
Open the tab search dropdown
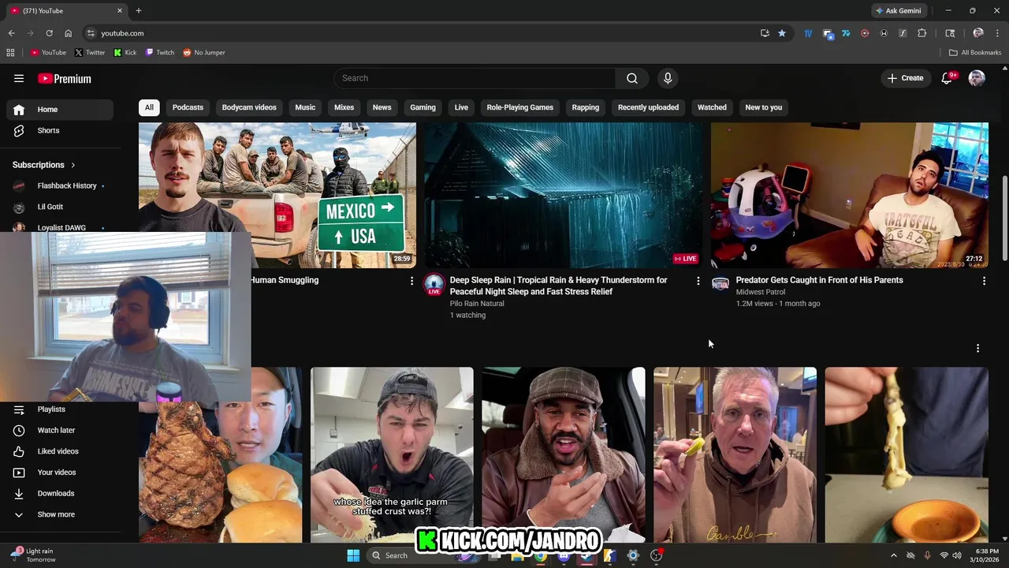tap(950, 33)
